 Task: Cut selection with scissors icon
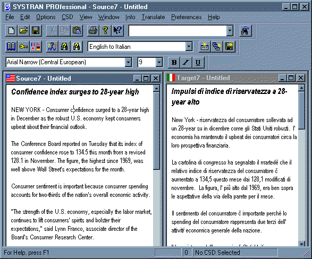pyautogui.click(x=52, y=31)
